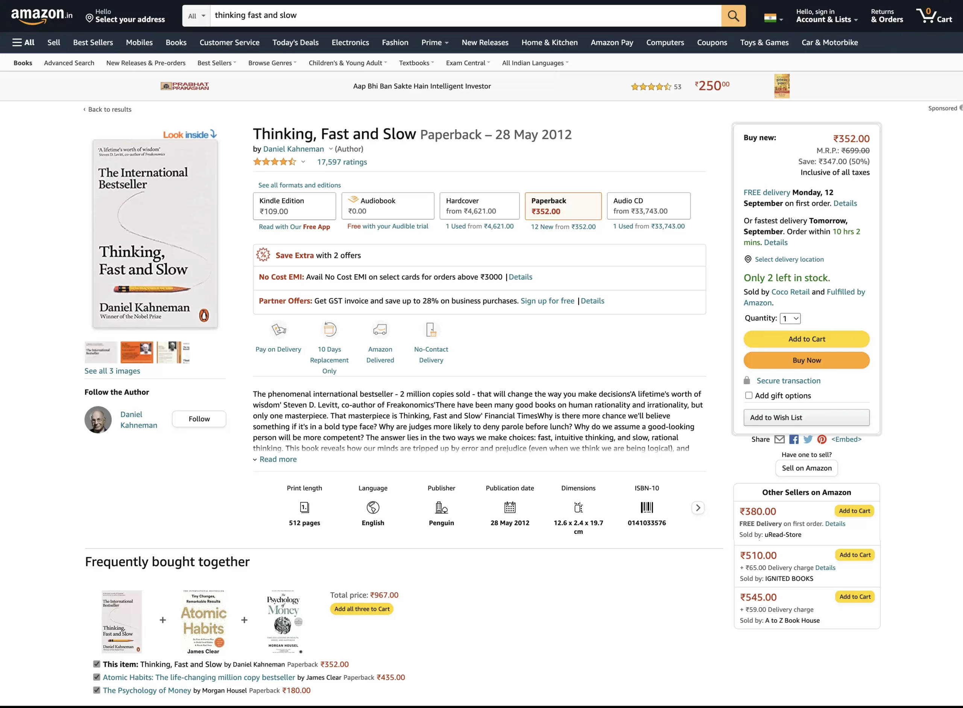
Task: Click the Buy Now button
Action: click(806, 360)
